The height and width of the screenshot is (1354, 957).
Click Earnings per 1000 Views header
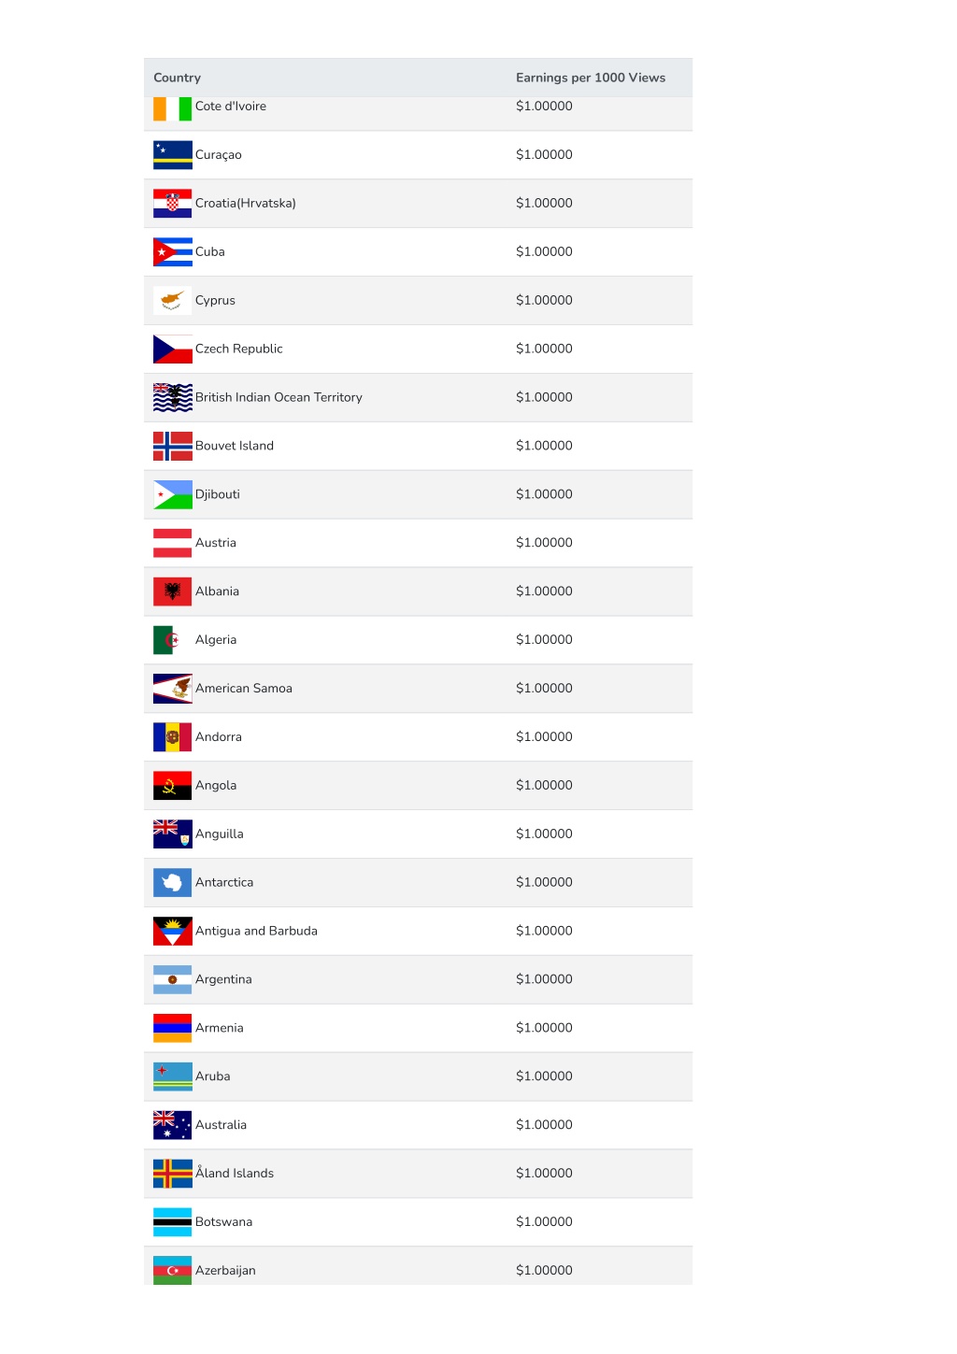[591, 78]
